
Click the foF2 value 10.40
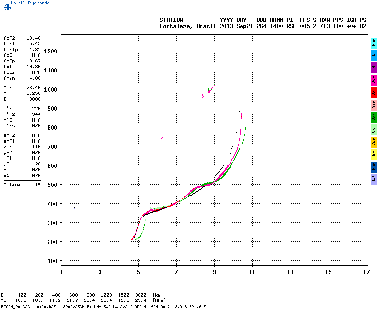coord(33,38)
